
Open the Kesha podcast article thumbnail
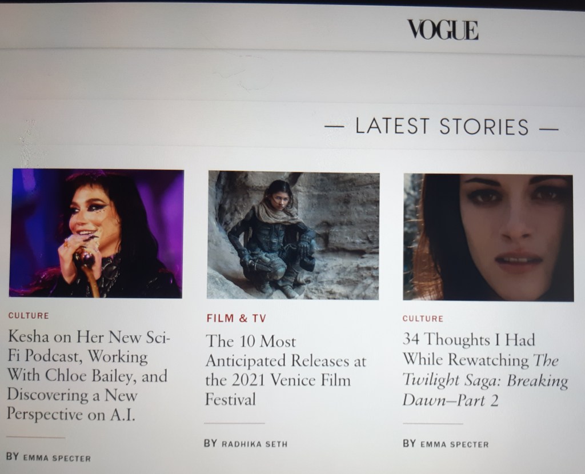click(96, 233)
